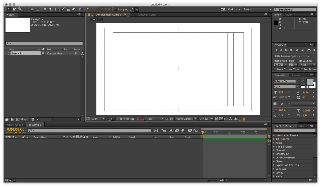Select the Unified Camera tool
Screen dimensions: 321x187
click(32, 9)
